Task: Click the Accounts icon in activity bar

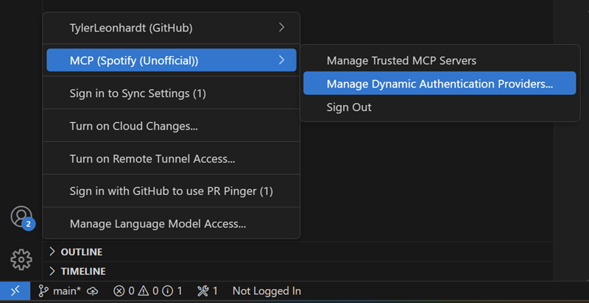Action: pos(21,216)
